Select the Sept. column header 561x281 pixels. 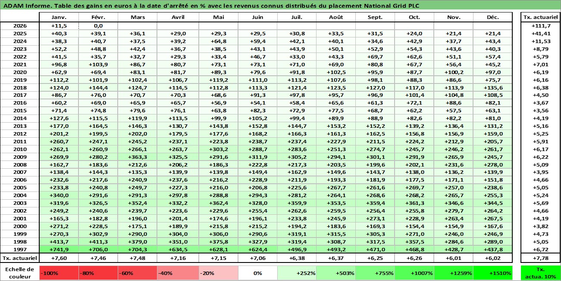coord(375,17)
